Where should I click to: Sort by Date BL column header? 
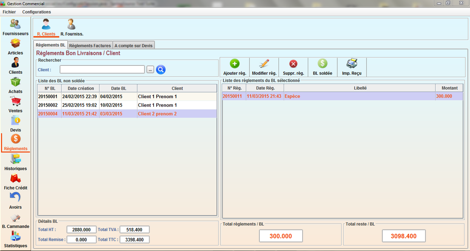118,88
